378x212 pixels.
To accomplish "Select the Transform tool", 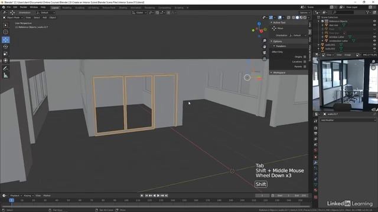I will [5, 61].
